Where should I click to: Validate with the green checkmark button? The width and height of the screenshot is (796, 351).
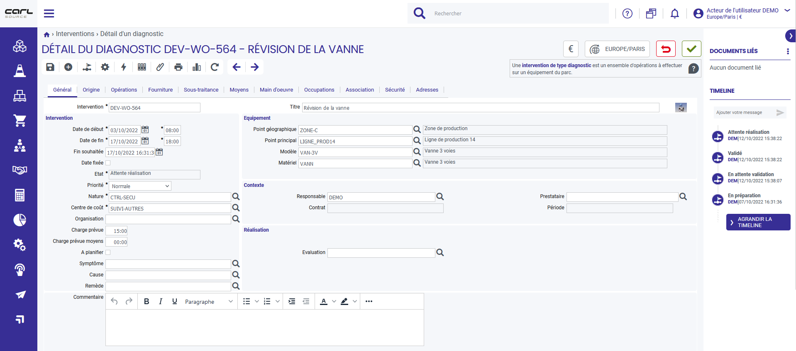pyautogui.click(x=691, y=49)
